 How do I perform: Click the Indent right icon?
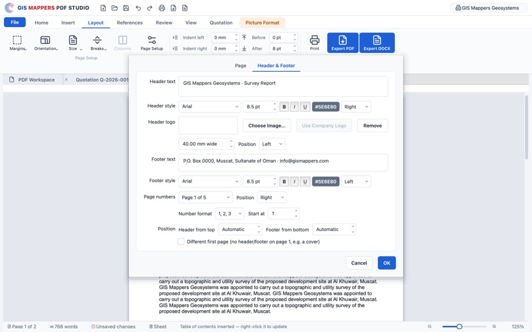(x=175, y=48)
